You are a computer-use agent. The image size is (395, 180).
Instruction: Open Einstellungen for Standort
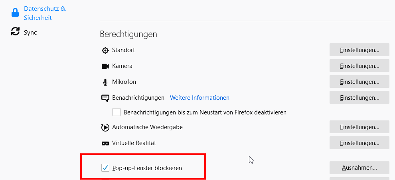coord(359,50)
